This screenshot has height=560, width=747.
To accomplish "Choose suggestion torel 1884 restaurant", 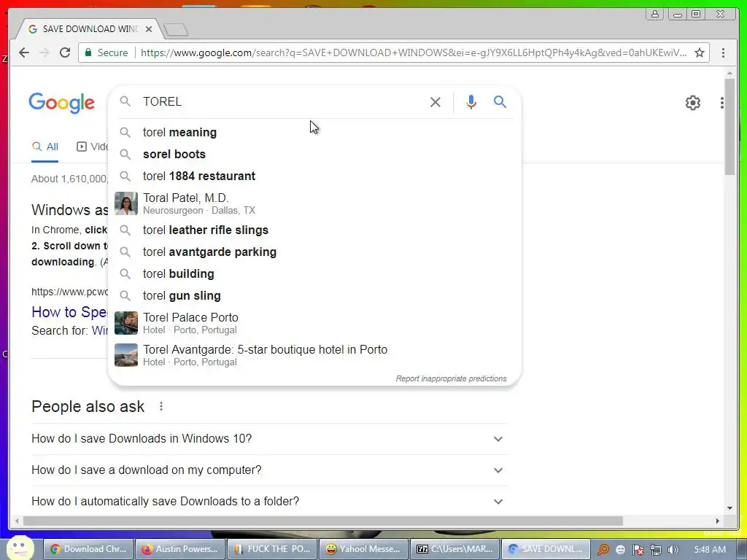I will click(315, 176).
